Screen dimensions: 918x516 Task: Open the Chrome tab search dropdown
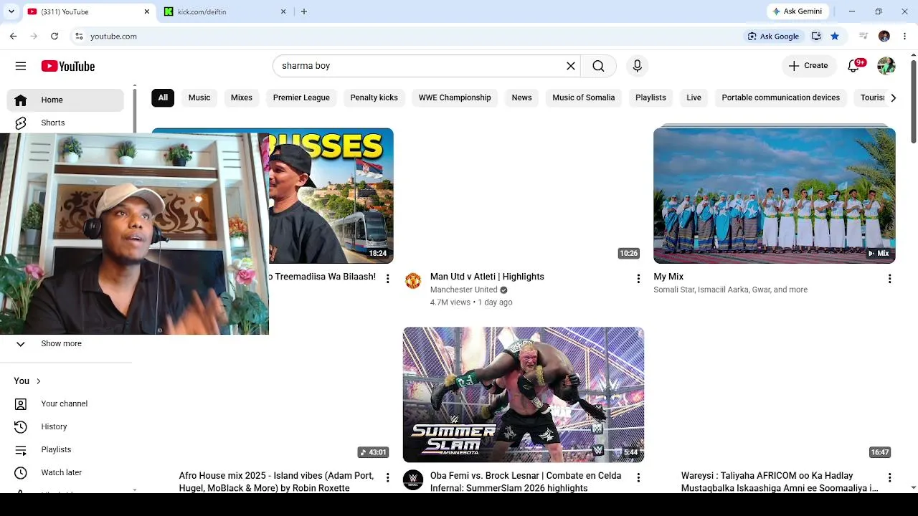[x=11, y=11]
